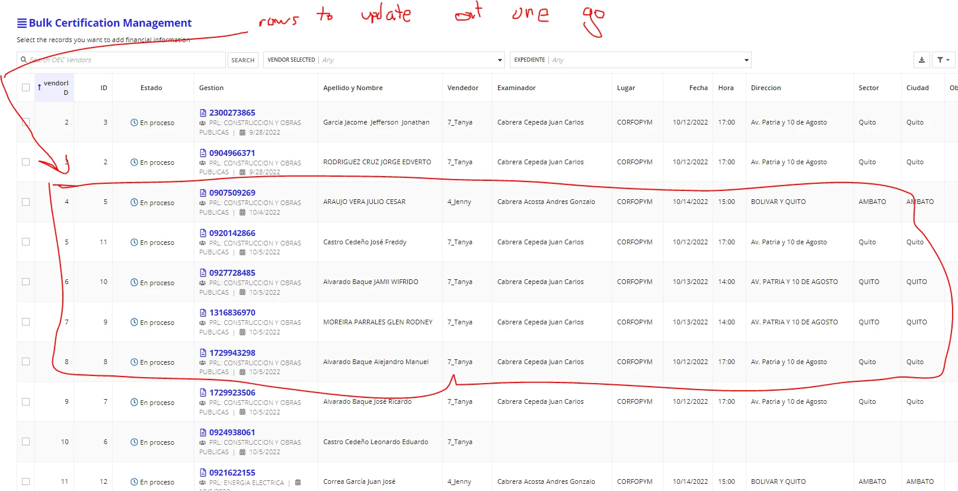958x491 pixels.
Task: Sort by the Vendedor column header
Action: [x=462, y=88]
